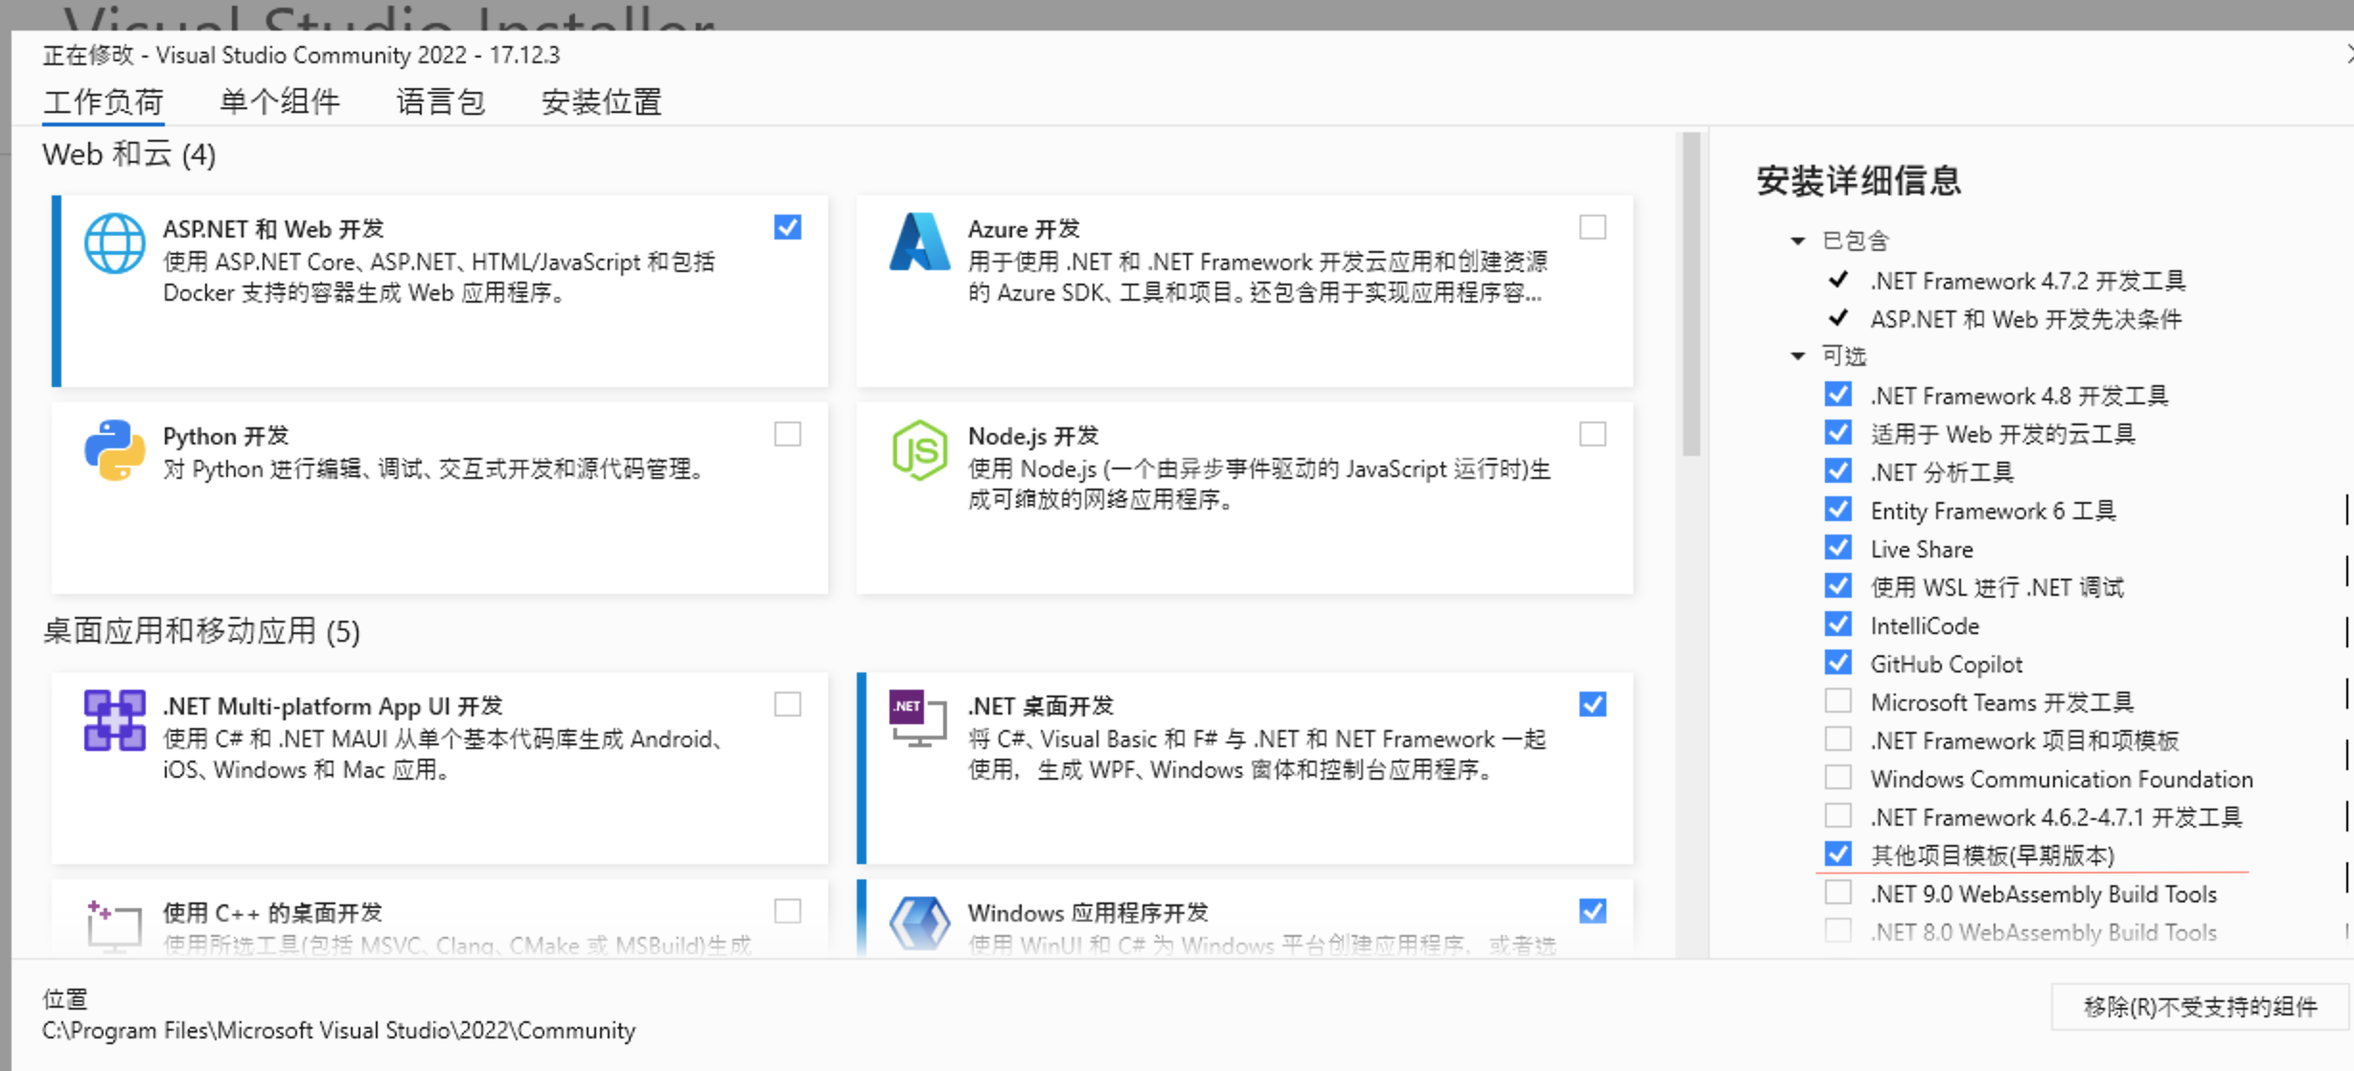Image resolution: width=2354 pixels, height=1071 pixels.
Task: Check the 使用 C++ 的桌面开发 checkbox
Action: (788, 912)
